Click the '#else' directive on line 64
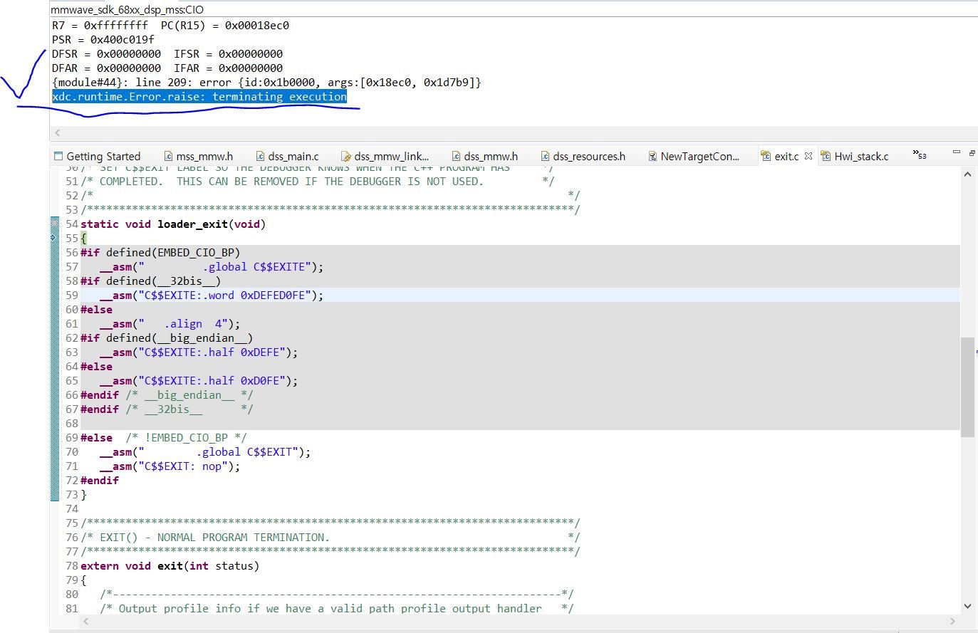This screenshot has height=633, width=978. pyautogui.click(x=96, y=366)
